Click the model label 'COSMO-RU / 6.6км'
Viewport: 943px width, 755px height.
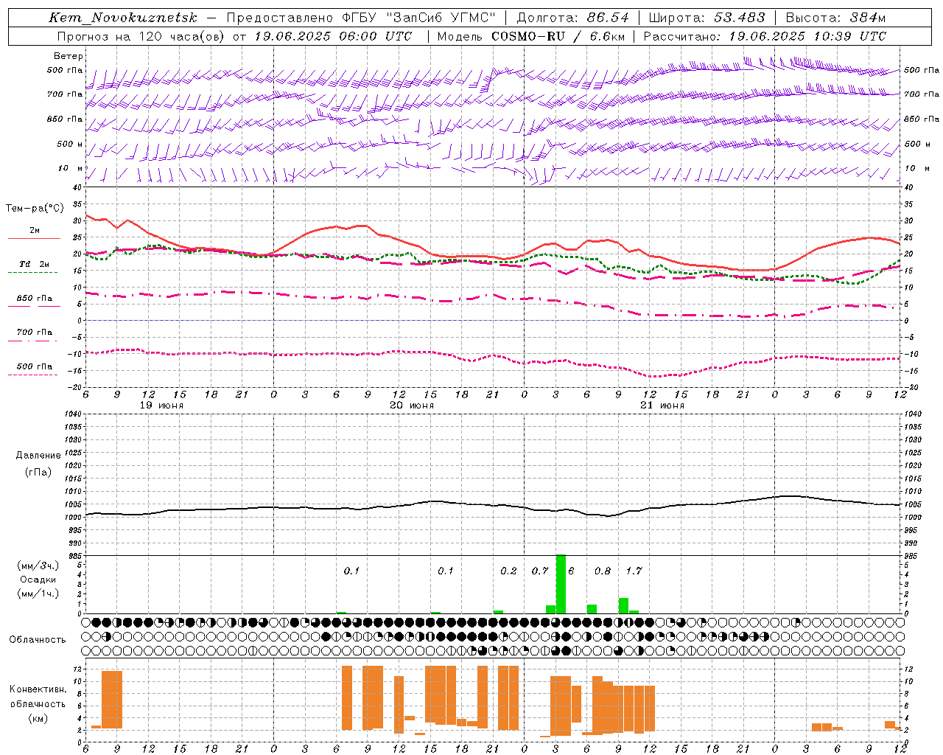tap(558, 36)
